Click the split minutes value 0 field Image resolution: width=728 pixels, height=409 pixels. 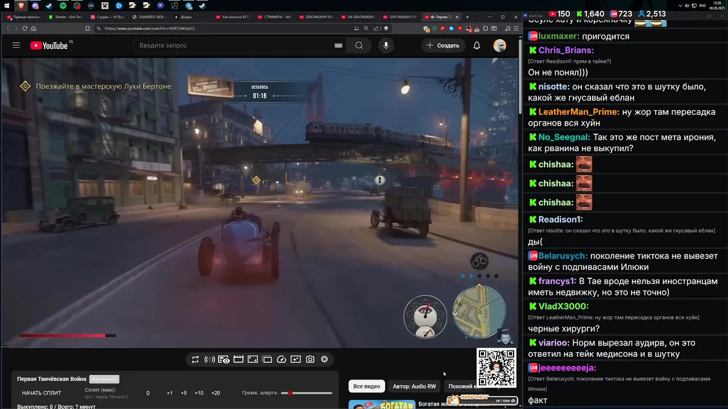point(148,393)
